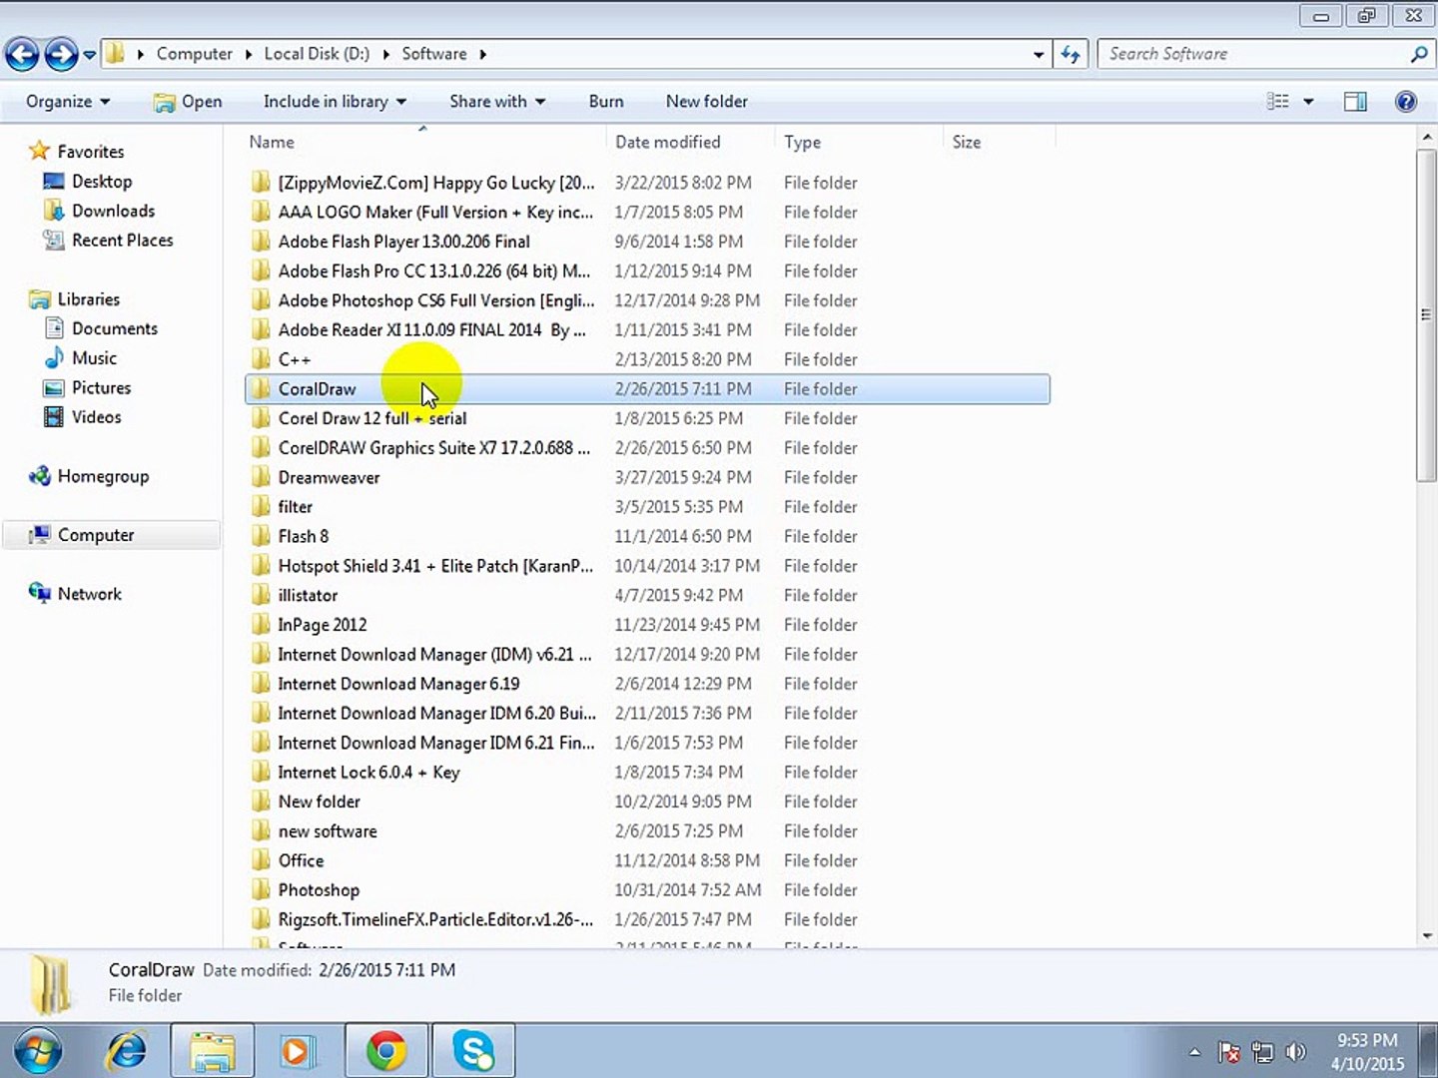Click the search magnifier icon
This screenshot has width=1438, height=1078.
click(1419, 54)
